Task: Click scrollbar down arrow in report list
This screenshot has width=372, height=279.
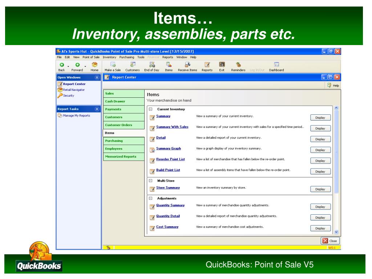Action: pyautogui.click(x=336, y=232)
